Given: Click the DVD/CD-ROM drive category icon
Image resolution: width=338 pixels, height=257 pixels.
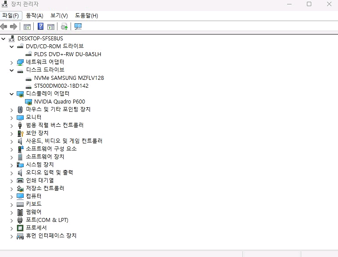Looking at the screenshot, I should 20,46.
